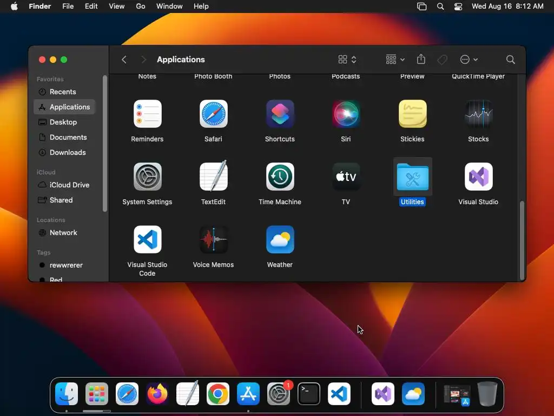Select the Stickies app icon
This screenshot has height=416, width=554.
tap(412, 114)
